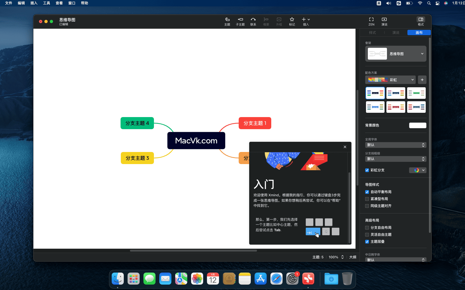Click the 外框 boundary toolbar icon

[279, 21]
